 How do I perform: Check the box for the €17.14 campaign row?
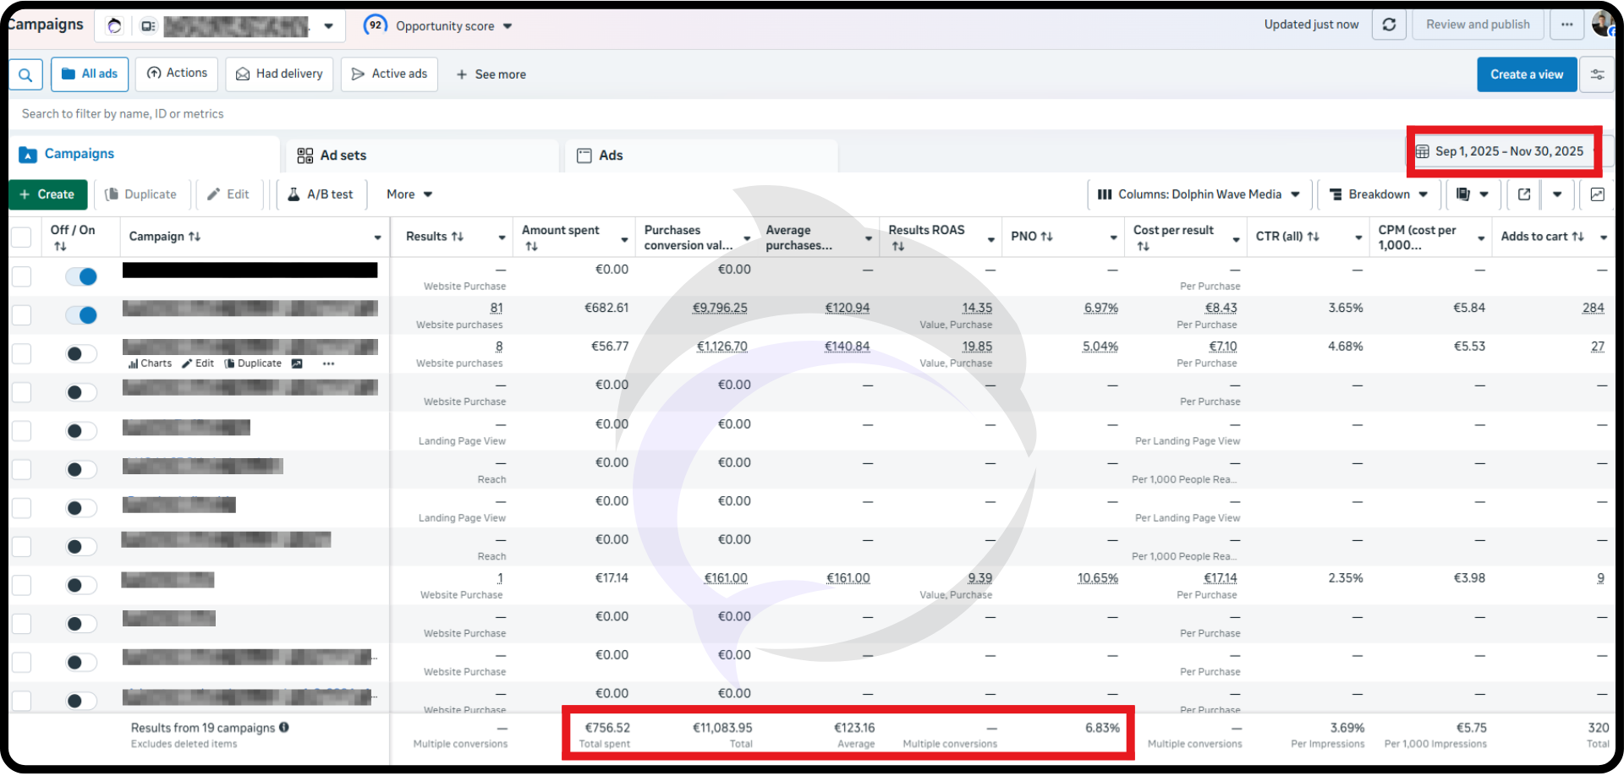point(21,585)
